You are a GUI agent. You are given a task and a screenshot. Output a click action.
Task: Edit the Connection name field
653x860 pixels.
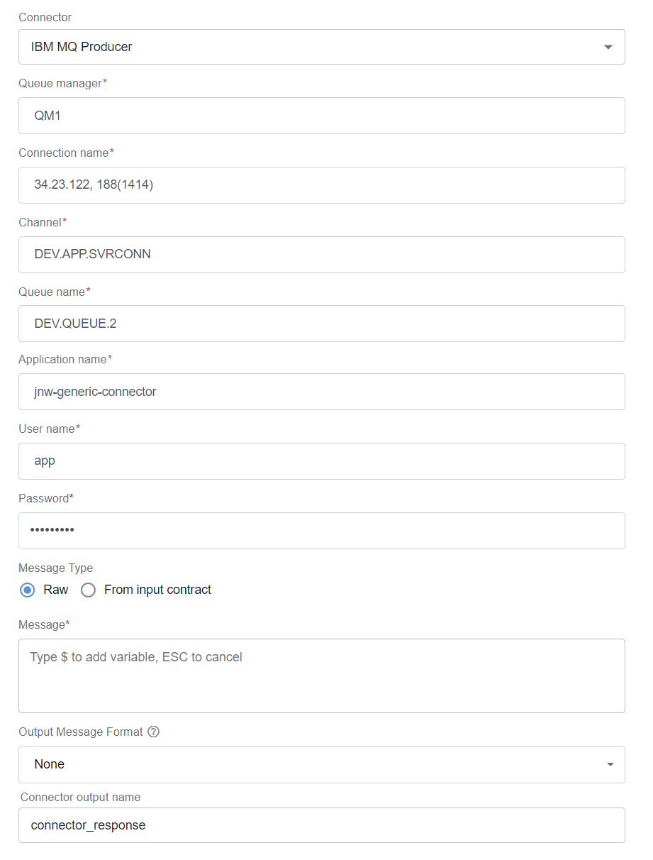322,185
